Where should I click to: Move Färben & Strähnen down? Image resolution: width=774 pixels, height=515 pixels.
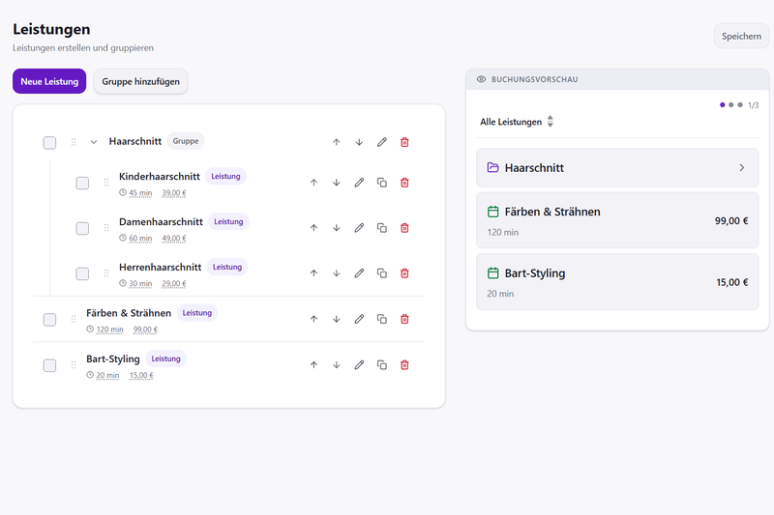coord(336,320)
